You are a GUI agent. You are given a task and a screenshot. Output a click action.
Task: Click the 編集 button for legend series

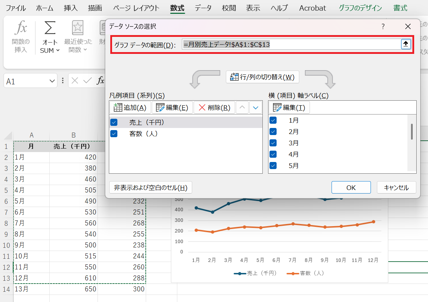tap(172, 107)
